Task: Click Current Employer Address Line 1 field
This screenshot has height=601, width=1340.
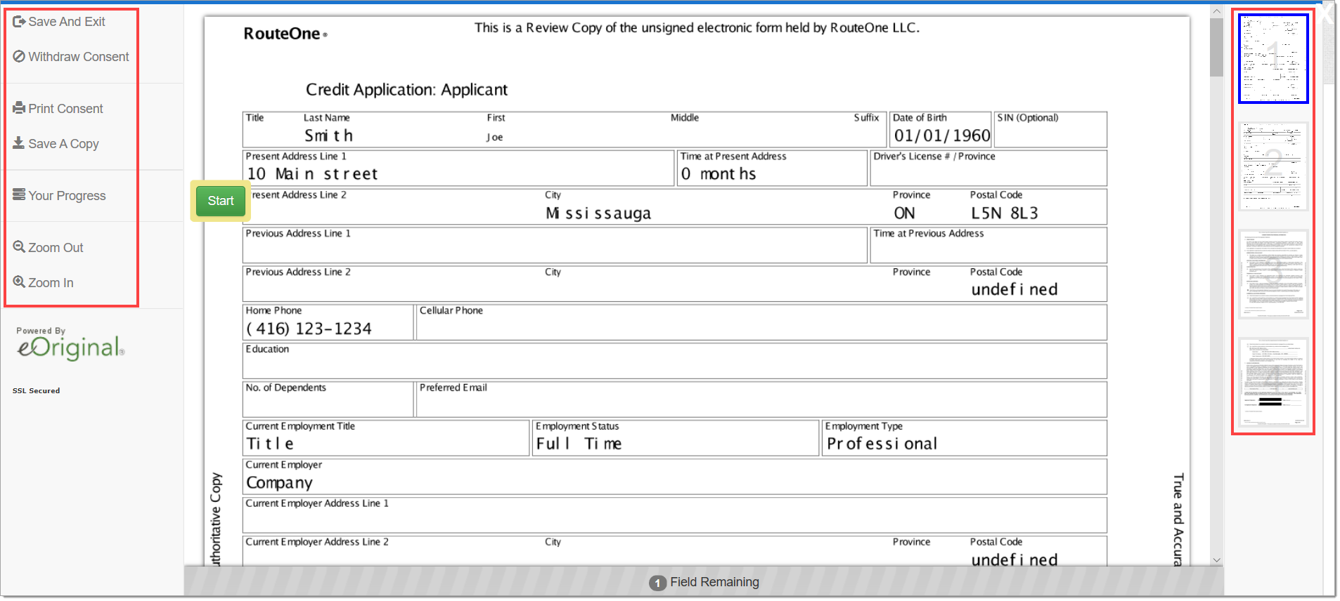Action: coord(675,515)
